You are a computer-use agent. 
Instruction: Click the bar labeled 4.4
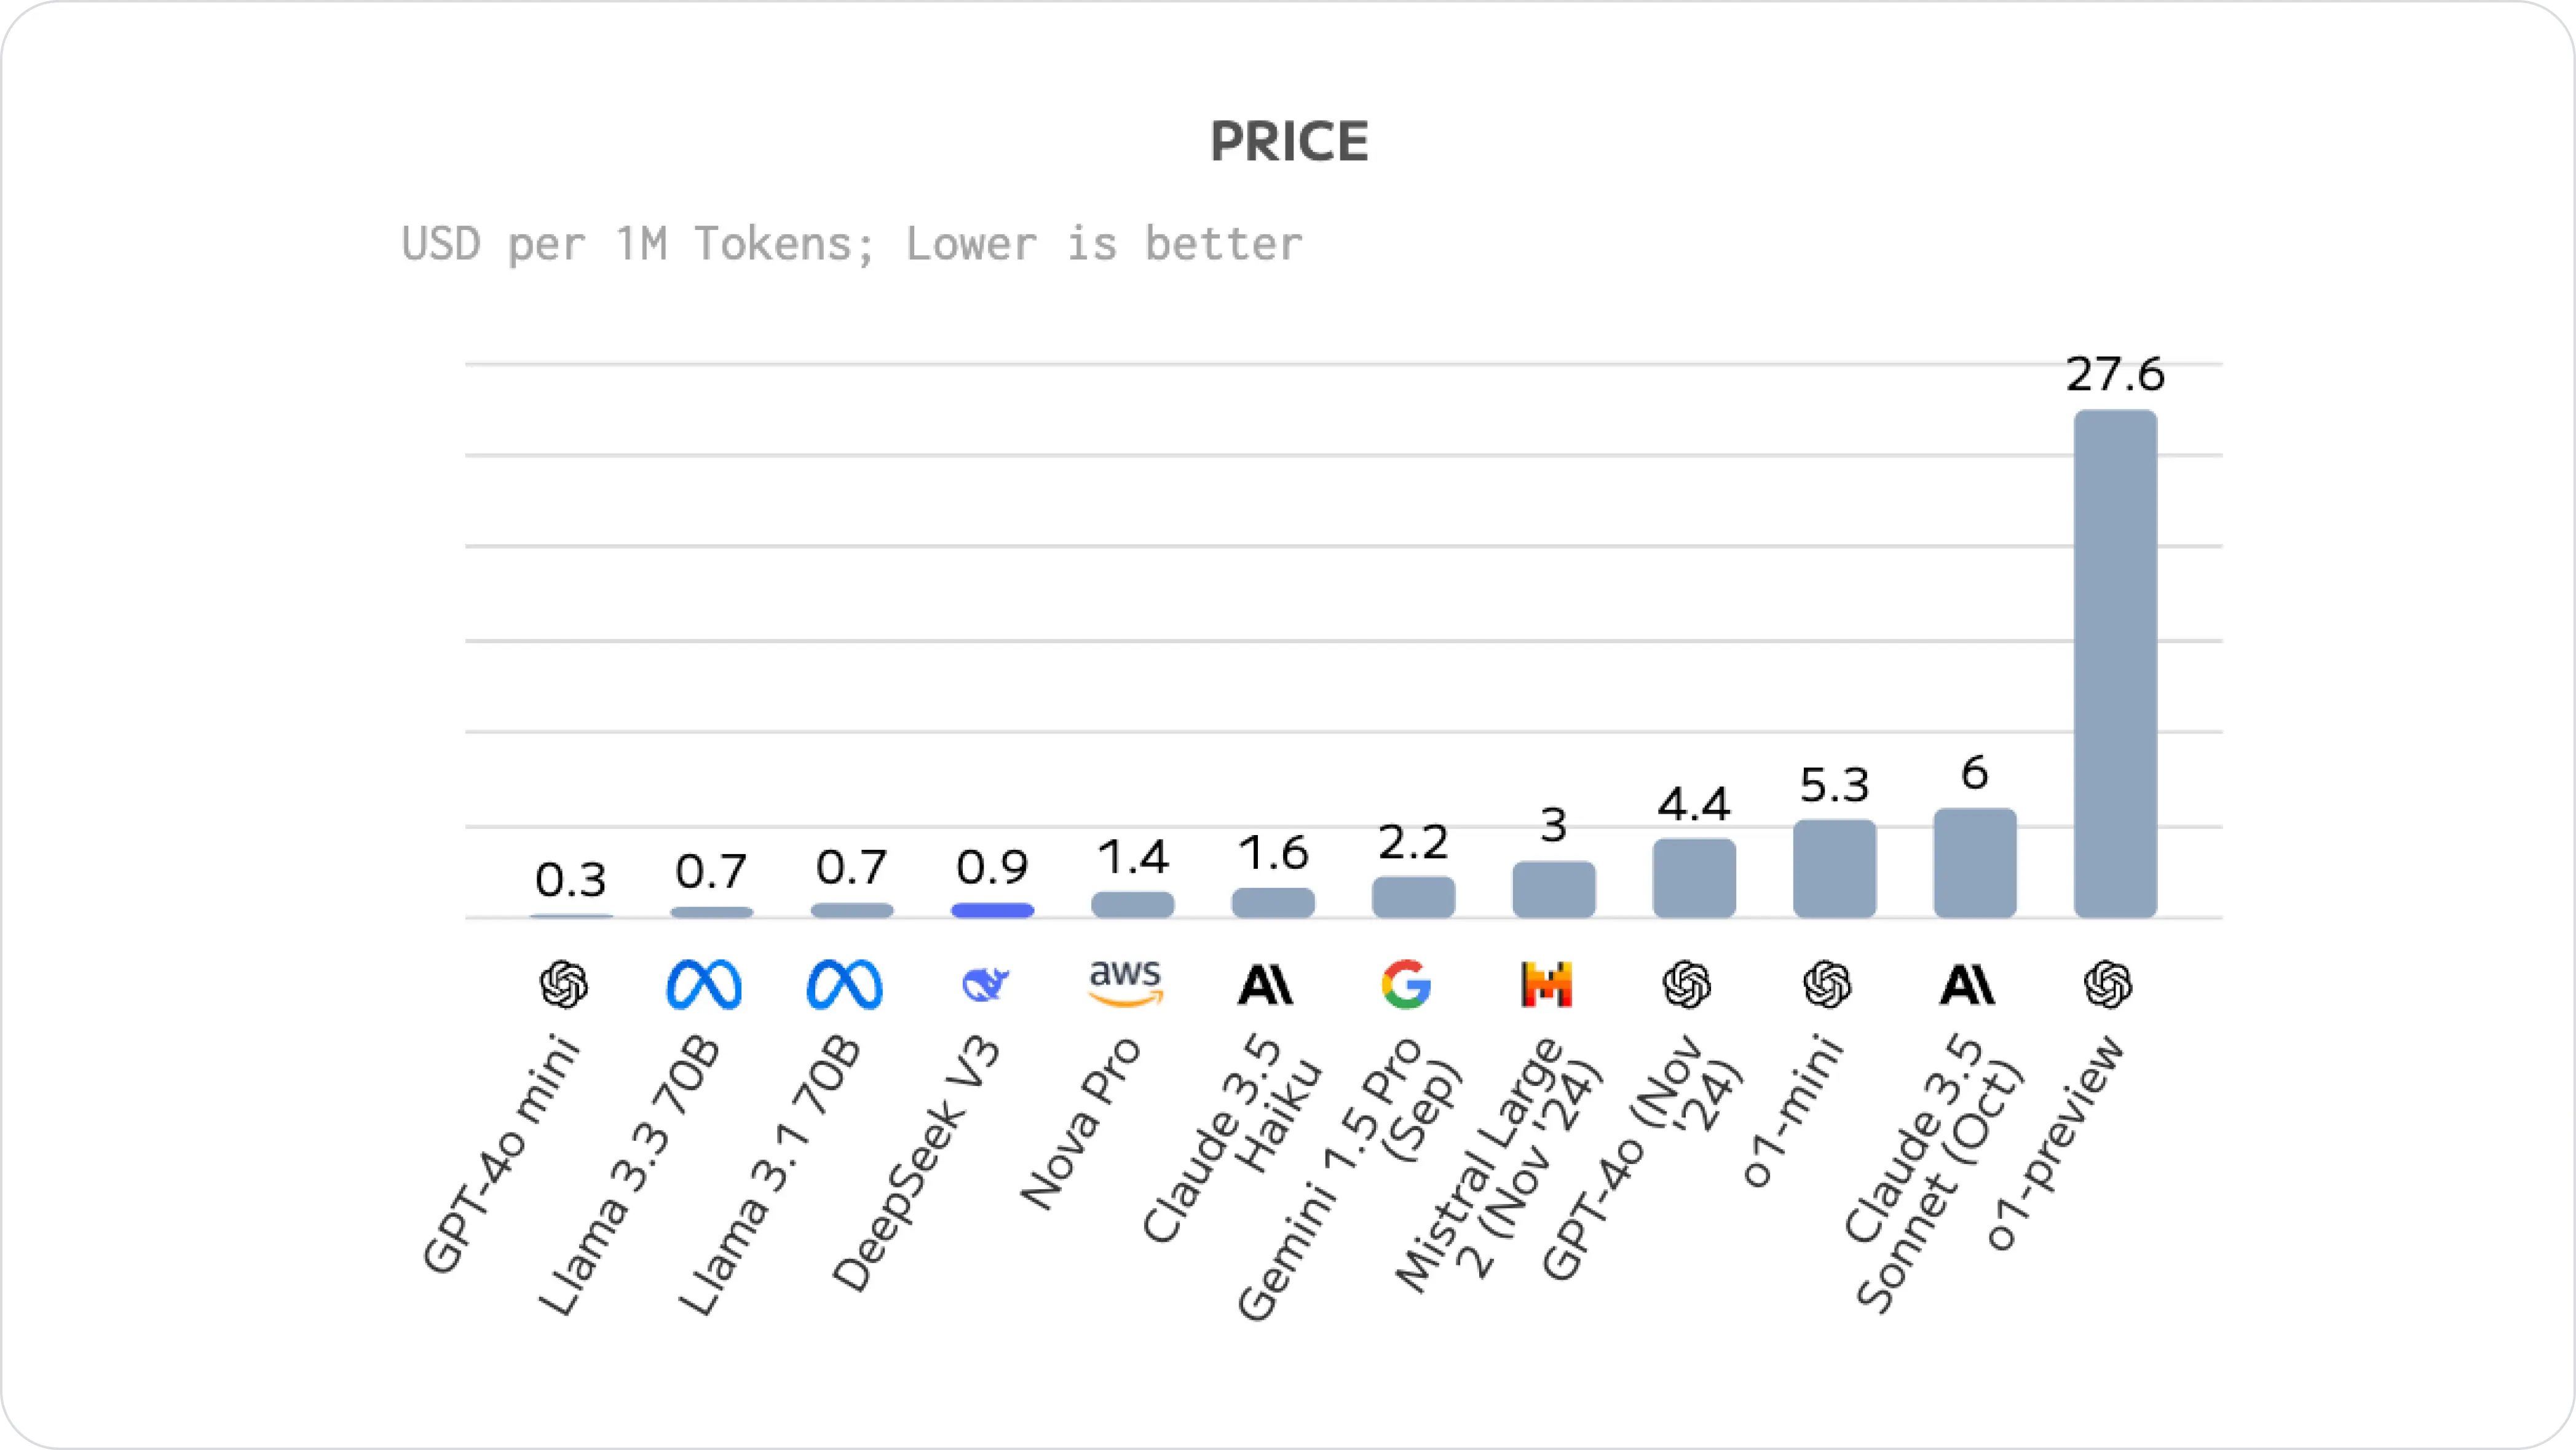pyautogui.click(x=1694, y=877)
